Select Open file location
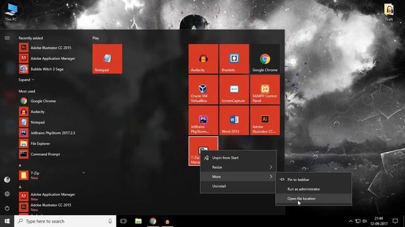Screen dimensions: 405x227 pyautogui.click(x=314, y=199)
